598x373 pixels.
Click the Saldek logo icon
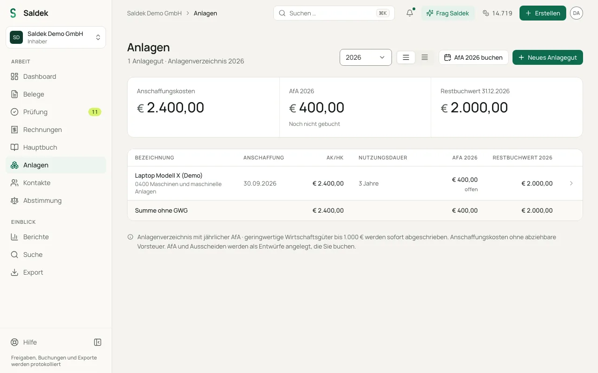[x=13, y=13]
